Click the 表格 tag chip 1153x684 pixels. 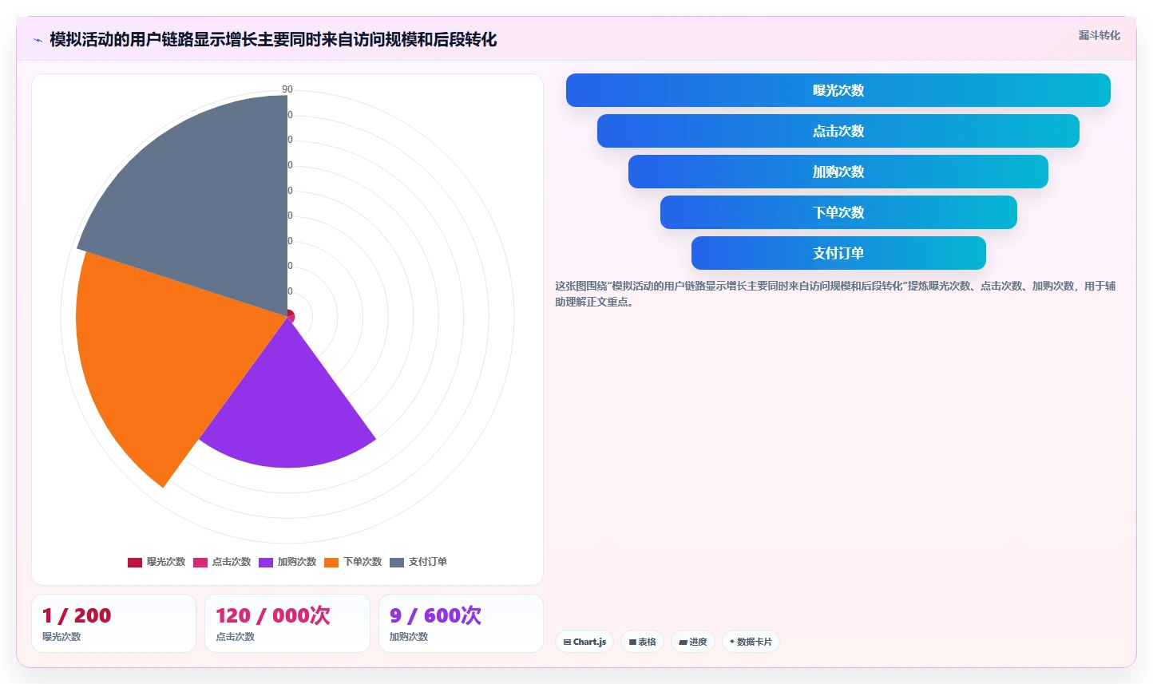pyautogui.click(x=642, y=642)
